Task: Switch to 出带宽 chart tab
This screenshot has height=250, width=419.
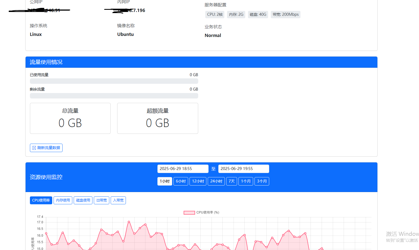Action: click(x=102, y=200)
